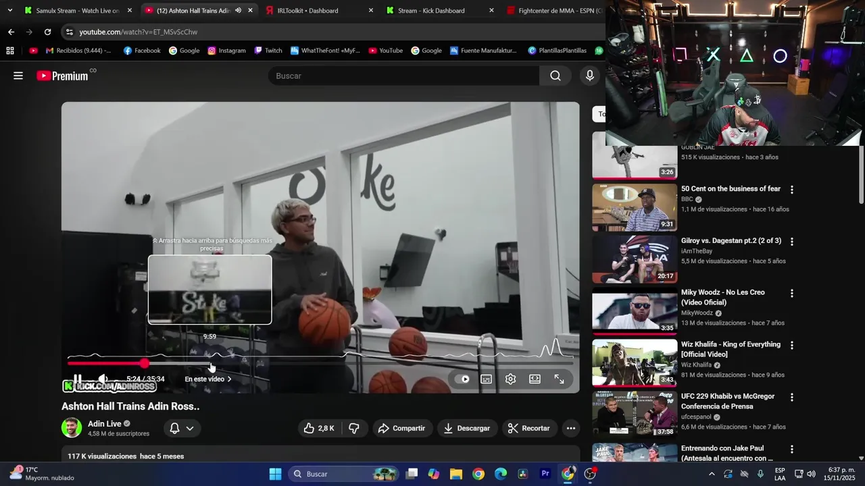Open Gmail Recibidos bookmark
Viewport: 865px width, 486px height.
tap(78, 51)
